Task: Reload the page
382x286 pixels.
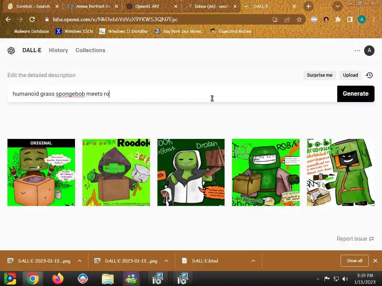Action: click(x=32, y=19)
